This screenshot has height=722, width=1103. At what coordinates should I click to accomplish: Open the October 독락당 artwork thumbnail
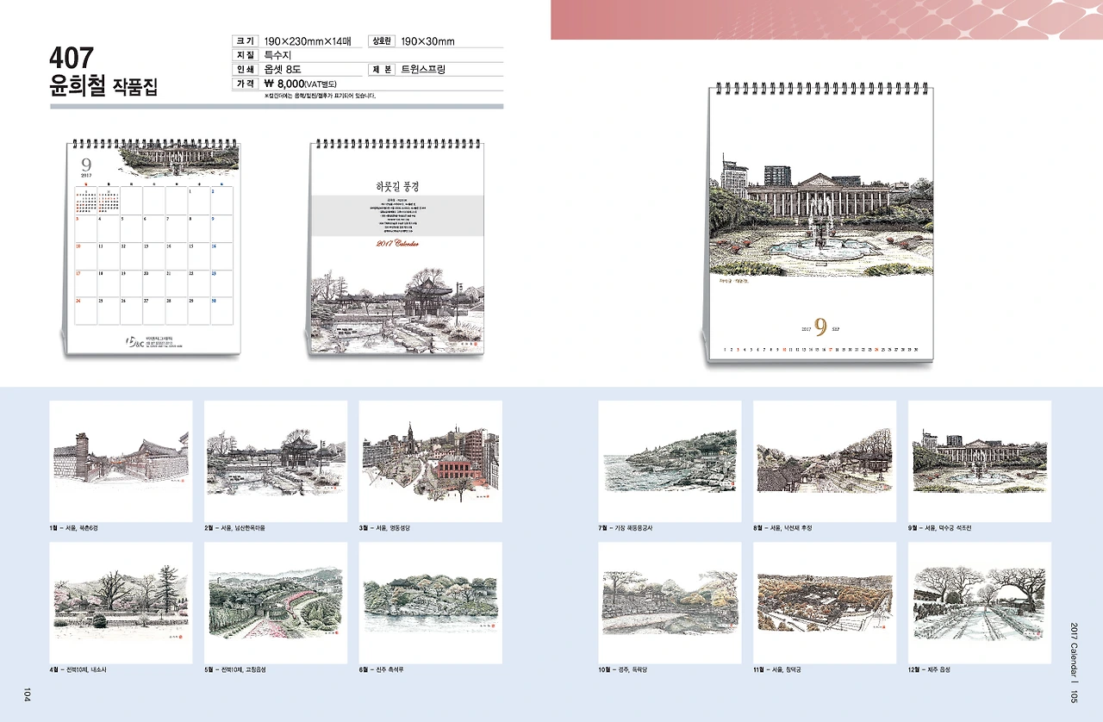[670, 602]
